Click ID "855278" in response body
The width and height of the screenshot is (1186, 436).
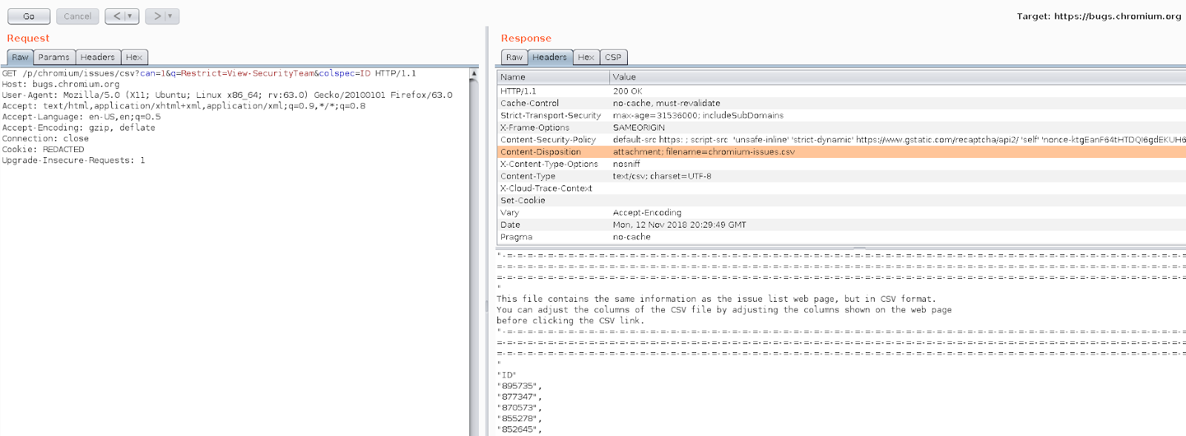(x=520, y=419)
